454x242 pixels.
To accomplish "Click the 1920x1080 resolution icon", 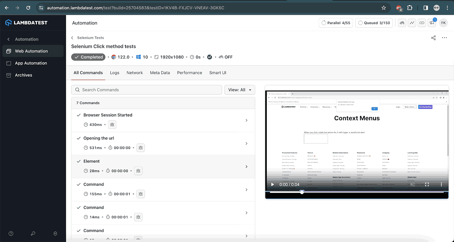I will tap(156, 57).
